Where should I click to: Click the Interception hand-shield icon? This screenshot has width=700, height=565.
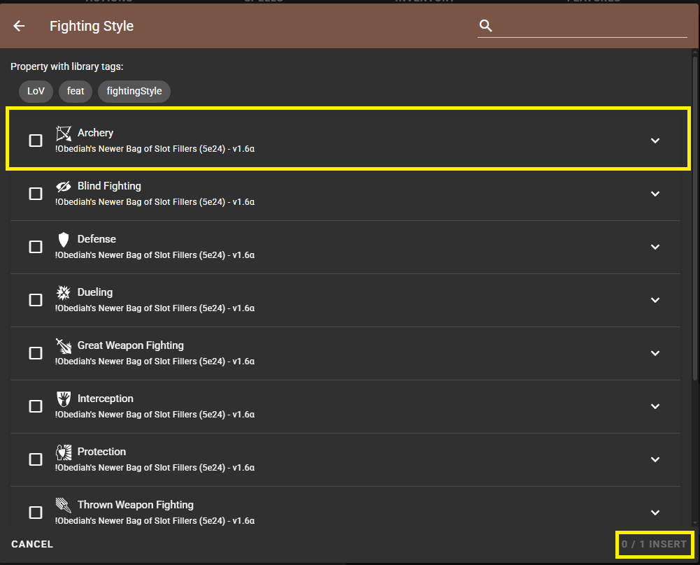64,399
